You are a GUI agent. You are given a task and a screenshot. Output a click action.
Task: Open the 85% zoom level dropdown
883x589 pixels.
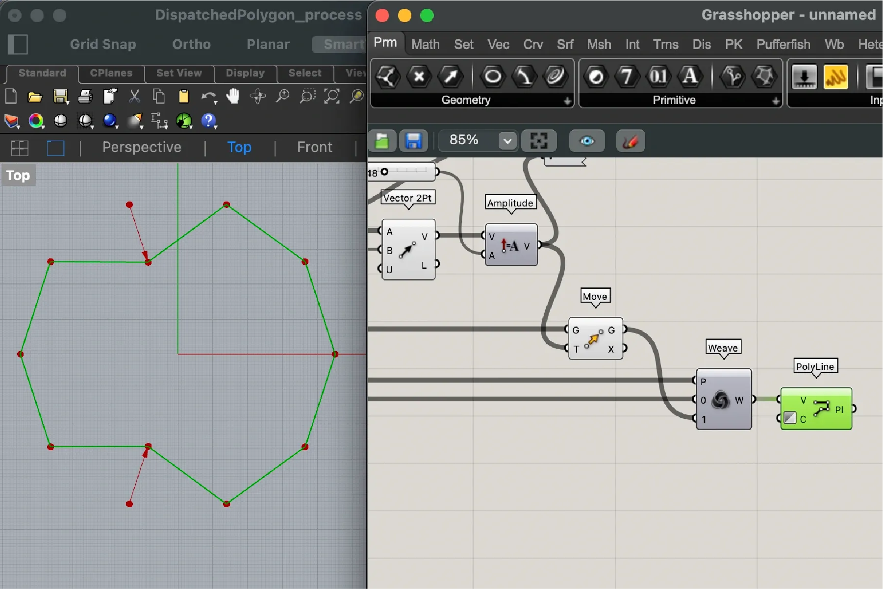[507, 141]
